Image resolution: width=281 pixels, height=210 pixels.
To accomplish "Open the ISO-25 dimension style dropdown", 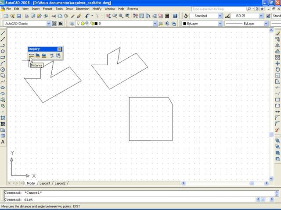I will pos(261,16).
